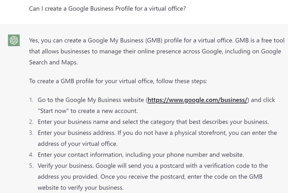Viewport: 288px width, 193px height.
Task: Click the ChatGPT logo avatar icon
Action: tap(14, 40)
